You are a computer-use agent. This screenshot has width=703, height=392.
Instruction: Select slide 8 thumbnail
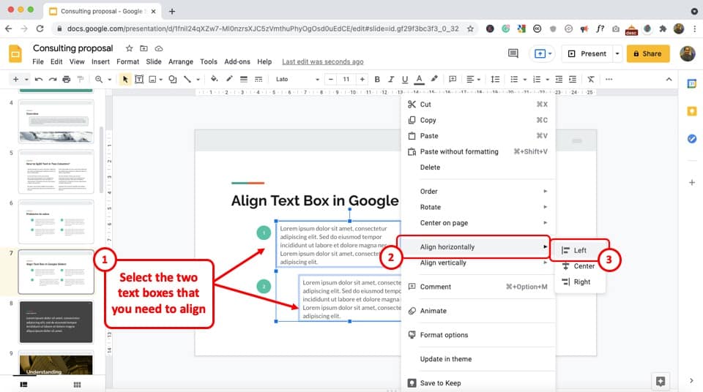pos(56,322)
